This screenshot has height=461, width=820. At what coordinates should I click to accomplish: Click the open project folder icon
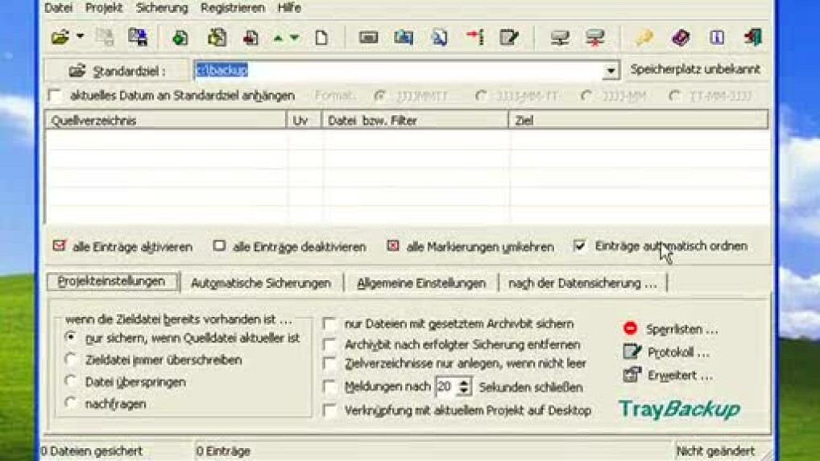point(60,37)
